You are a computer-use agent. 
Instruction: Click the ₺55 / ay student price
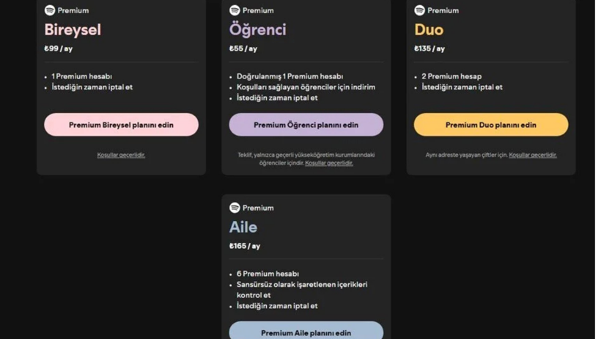click(x=243, y=48)
